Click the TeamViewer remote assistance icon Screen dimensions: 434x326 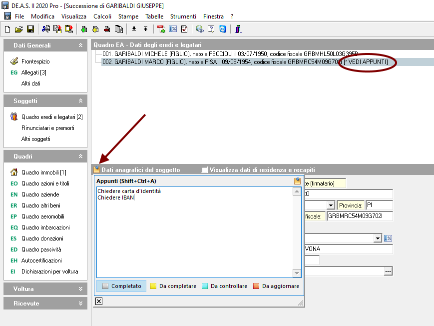(222, 29)
